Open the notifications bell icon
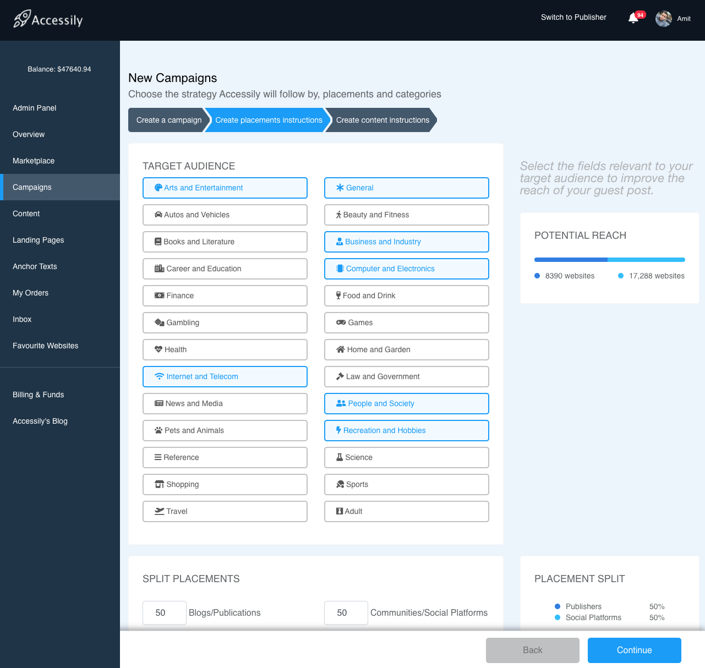Screen dimensions: 705x668 tap(633, 18)
